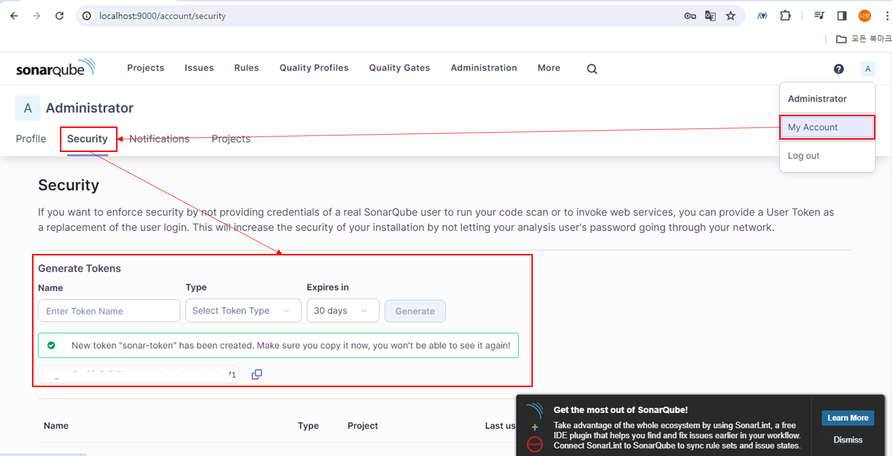Switch to the Notifications tab
Viewport: 892px width, 456px height.
pyautogui.click(x=159, y=139)
